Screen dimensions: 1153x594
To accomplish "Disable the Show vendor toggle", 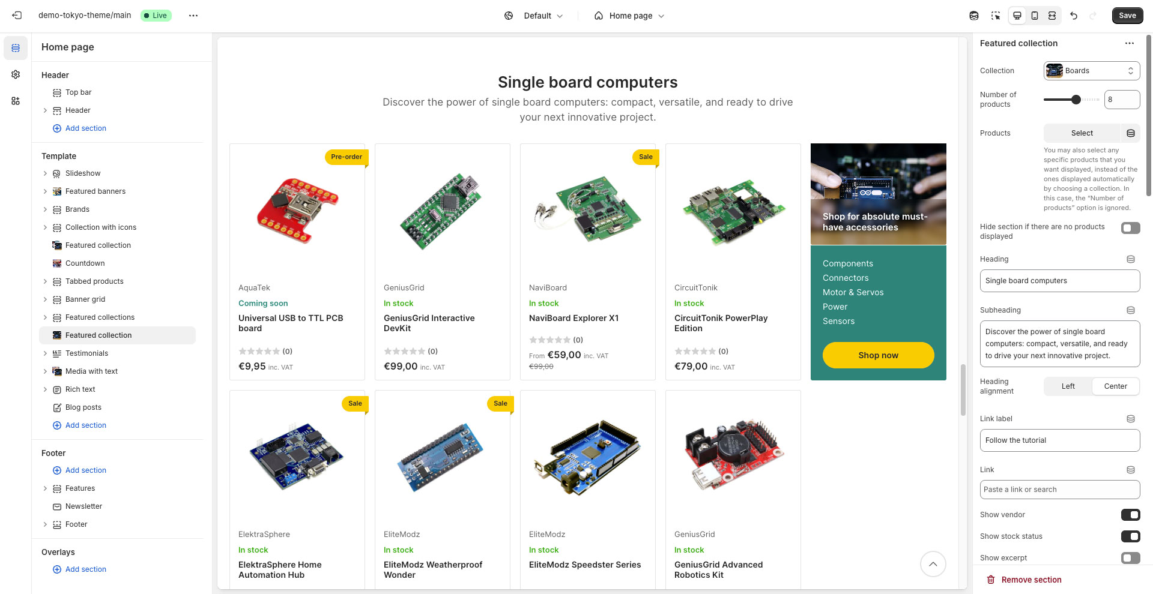I will [1130, 515].
